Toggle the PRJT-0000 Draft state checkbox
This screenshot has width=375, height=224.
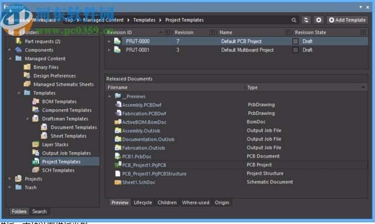296,41
